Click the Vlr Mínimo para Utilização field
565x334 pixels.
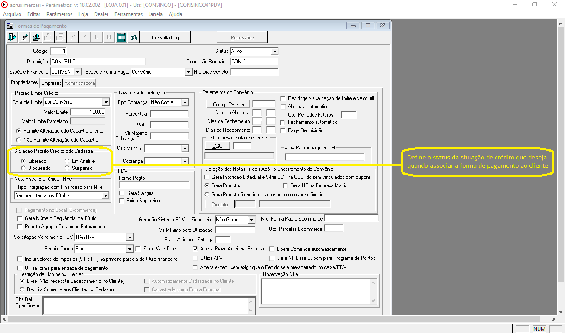point(235,230)
